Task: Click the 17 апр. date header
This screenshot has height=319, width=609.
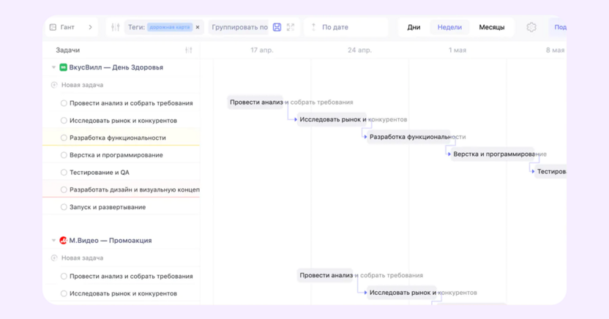Action: pyautogui.click(x=262, y=50)
